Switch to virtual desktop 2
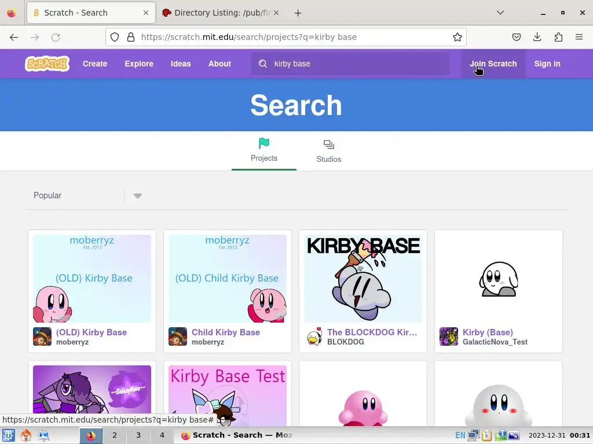The image size is (593, 444). [115, 435]
